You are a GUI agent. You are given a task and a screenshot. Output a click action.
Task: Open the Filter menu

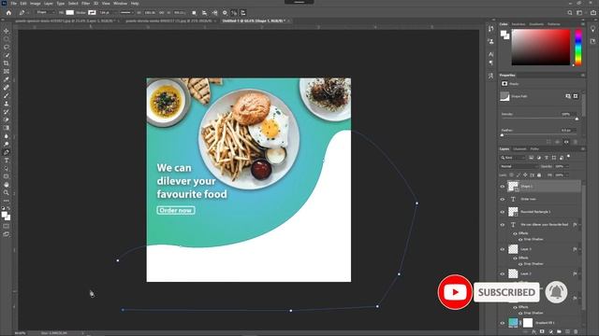[x=85, y=3]
